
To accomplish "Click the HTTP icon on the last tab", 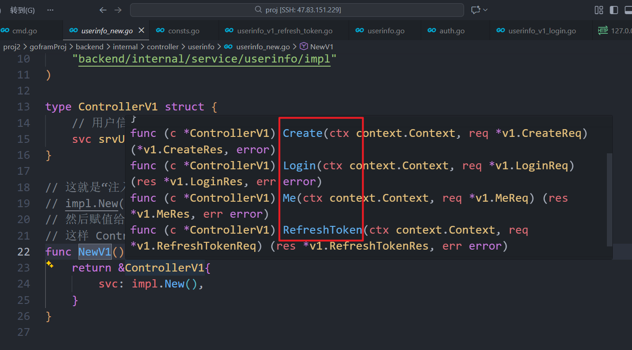I will click(x=603, y=31).
